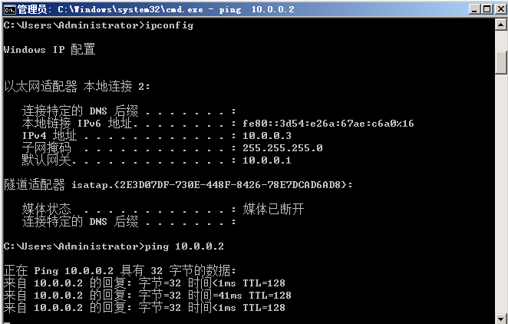Click the fe80 IPv6 address value
Screen dimensions: 508x324
[328, 123]
